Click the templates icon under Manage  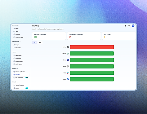(14, 85)
